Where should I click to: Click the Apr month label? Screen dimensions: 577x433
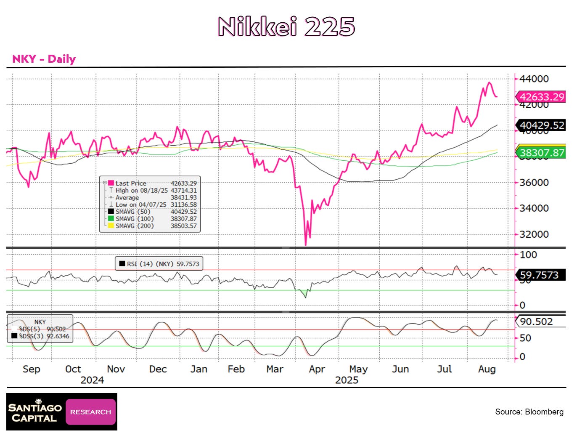[317, 370]
